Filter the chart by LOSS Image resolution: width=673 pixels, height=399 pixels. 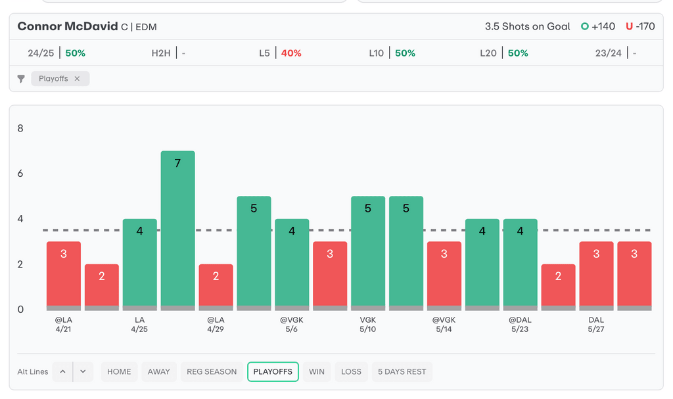[x=351, y=371]
